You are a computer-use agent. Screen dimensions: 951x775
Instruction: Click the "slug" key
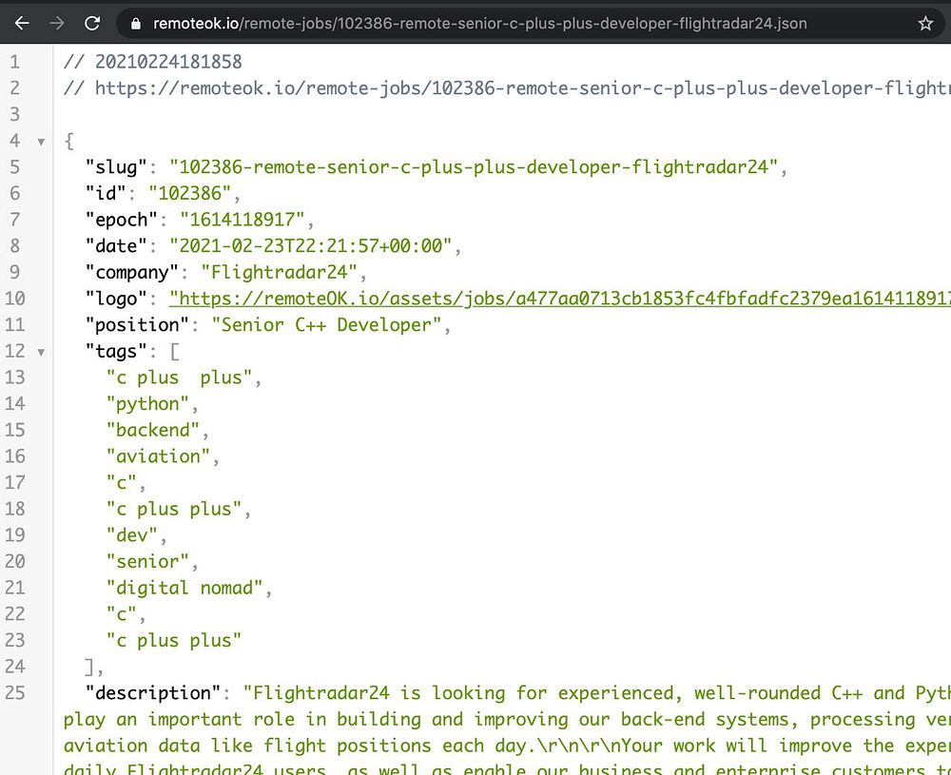pyautogui.click(x=116, y=166)
